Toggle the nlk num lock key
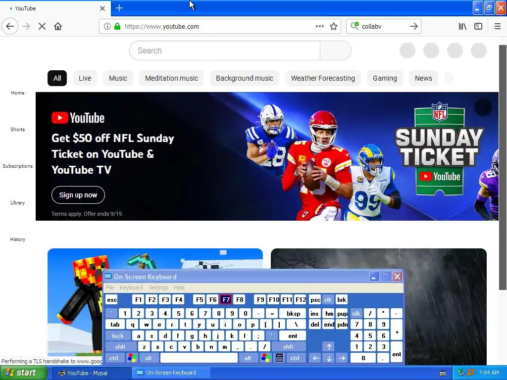The image size is (507, 380). click(x=356, y=313)
